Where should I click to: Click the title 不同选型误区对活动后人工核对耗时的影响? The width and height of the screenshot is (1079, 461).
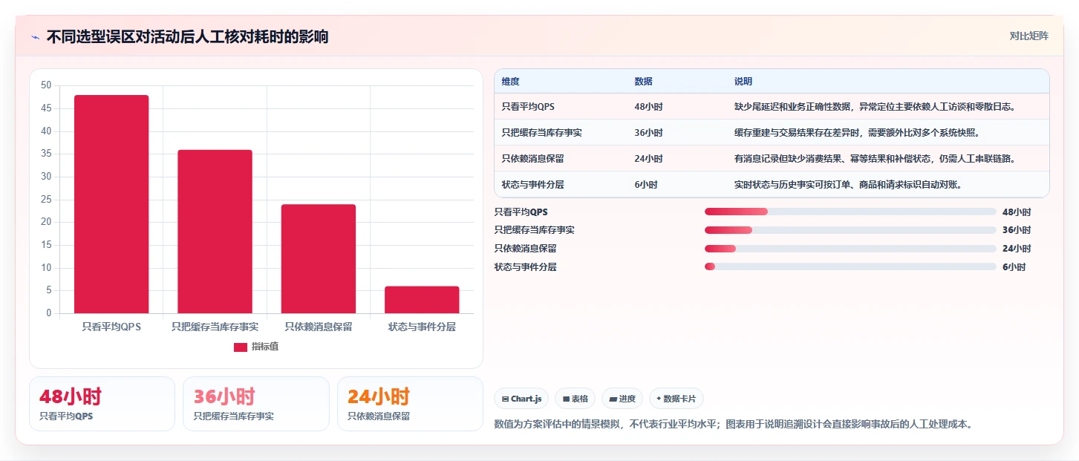(x=187, y=37)
